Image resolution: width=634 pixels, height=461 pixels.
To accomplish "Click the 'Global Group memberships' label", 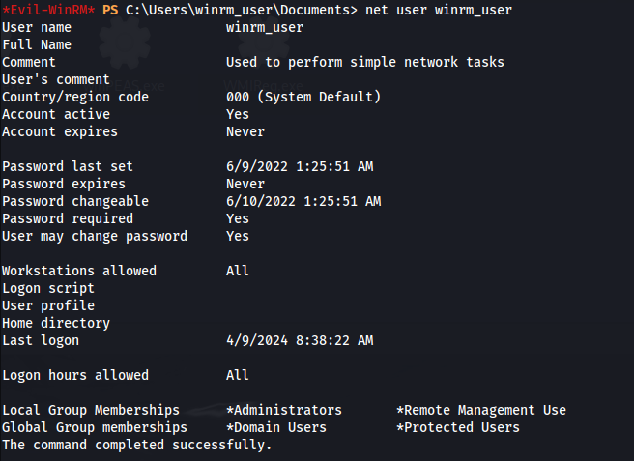I will 95,427.
